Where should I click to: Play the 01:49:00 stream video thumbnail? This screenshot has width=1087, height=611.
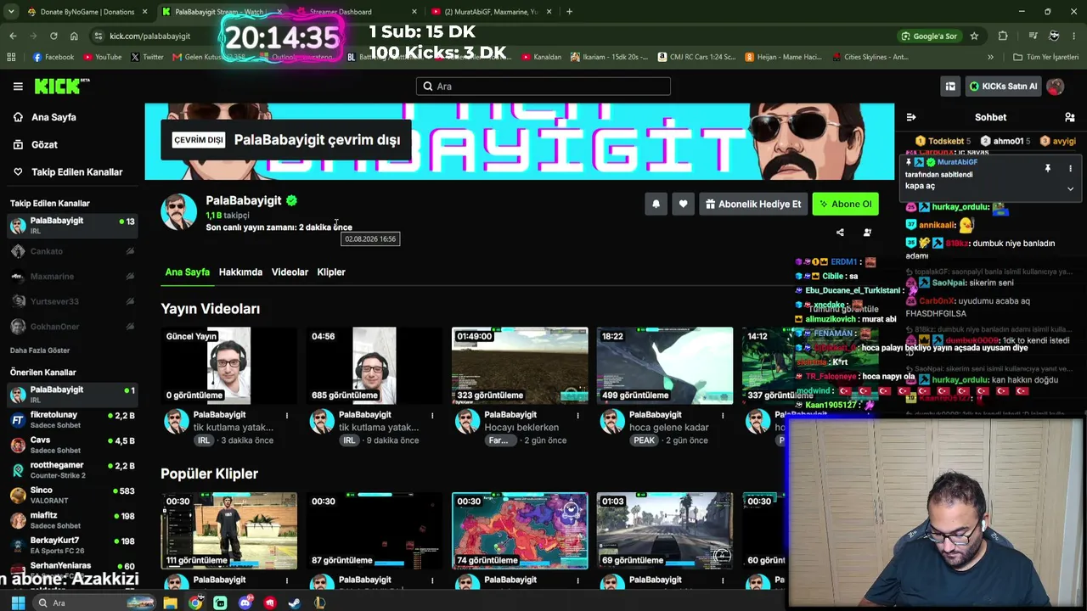click(520, 365)
